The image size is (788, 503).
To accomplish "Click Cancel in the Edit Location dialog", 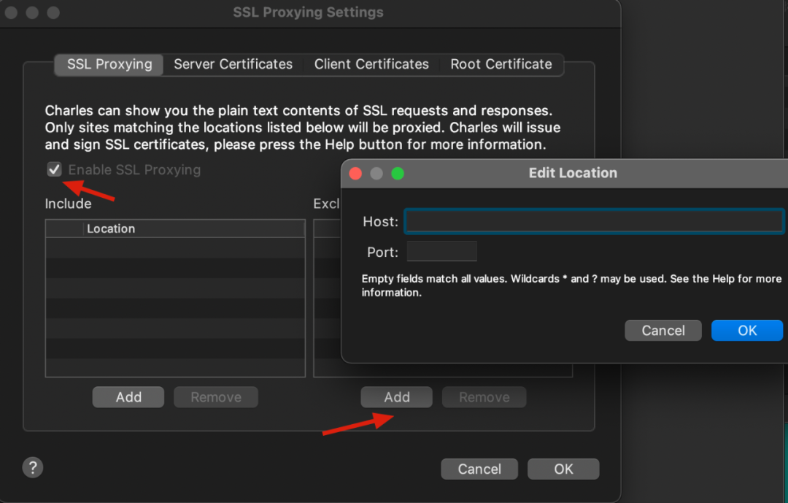I will pyautogui.click(x=663, y=331).
